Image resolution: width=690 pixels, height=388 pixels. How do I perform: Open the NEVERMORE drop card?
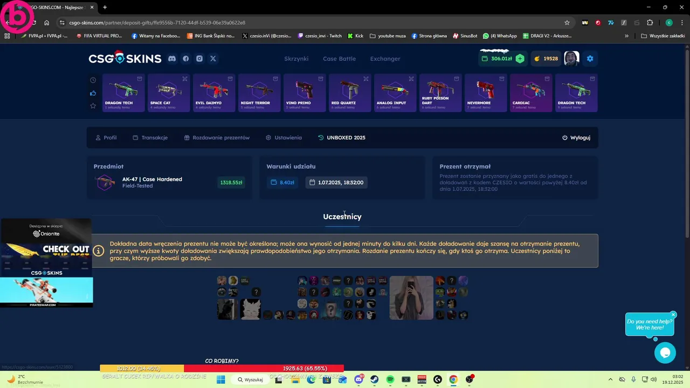(485, 93)
